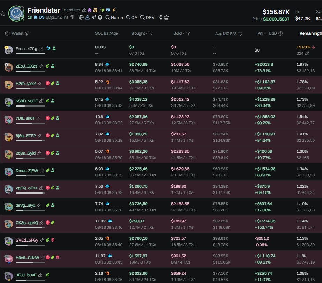Edit the label for wallet 2EpJ...GX2s
This screenshot has height=283, width=322.
pyautogui.click(x=41, y=66)
